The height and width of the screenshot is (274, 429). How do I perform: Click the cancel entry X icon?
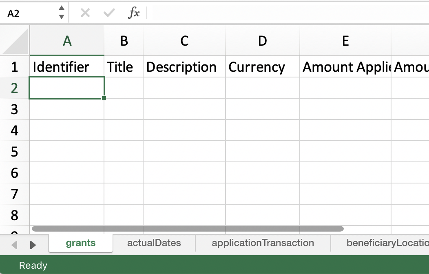[85, 13]
